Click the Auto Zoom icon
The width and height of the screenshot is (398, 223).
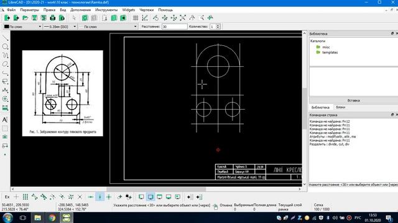pos(183,18)
